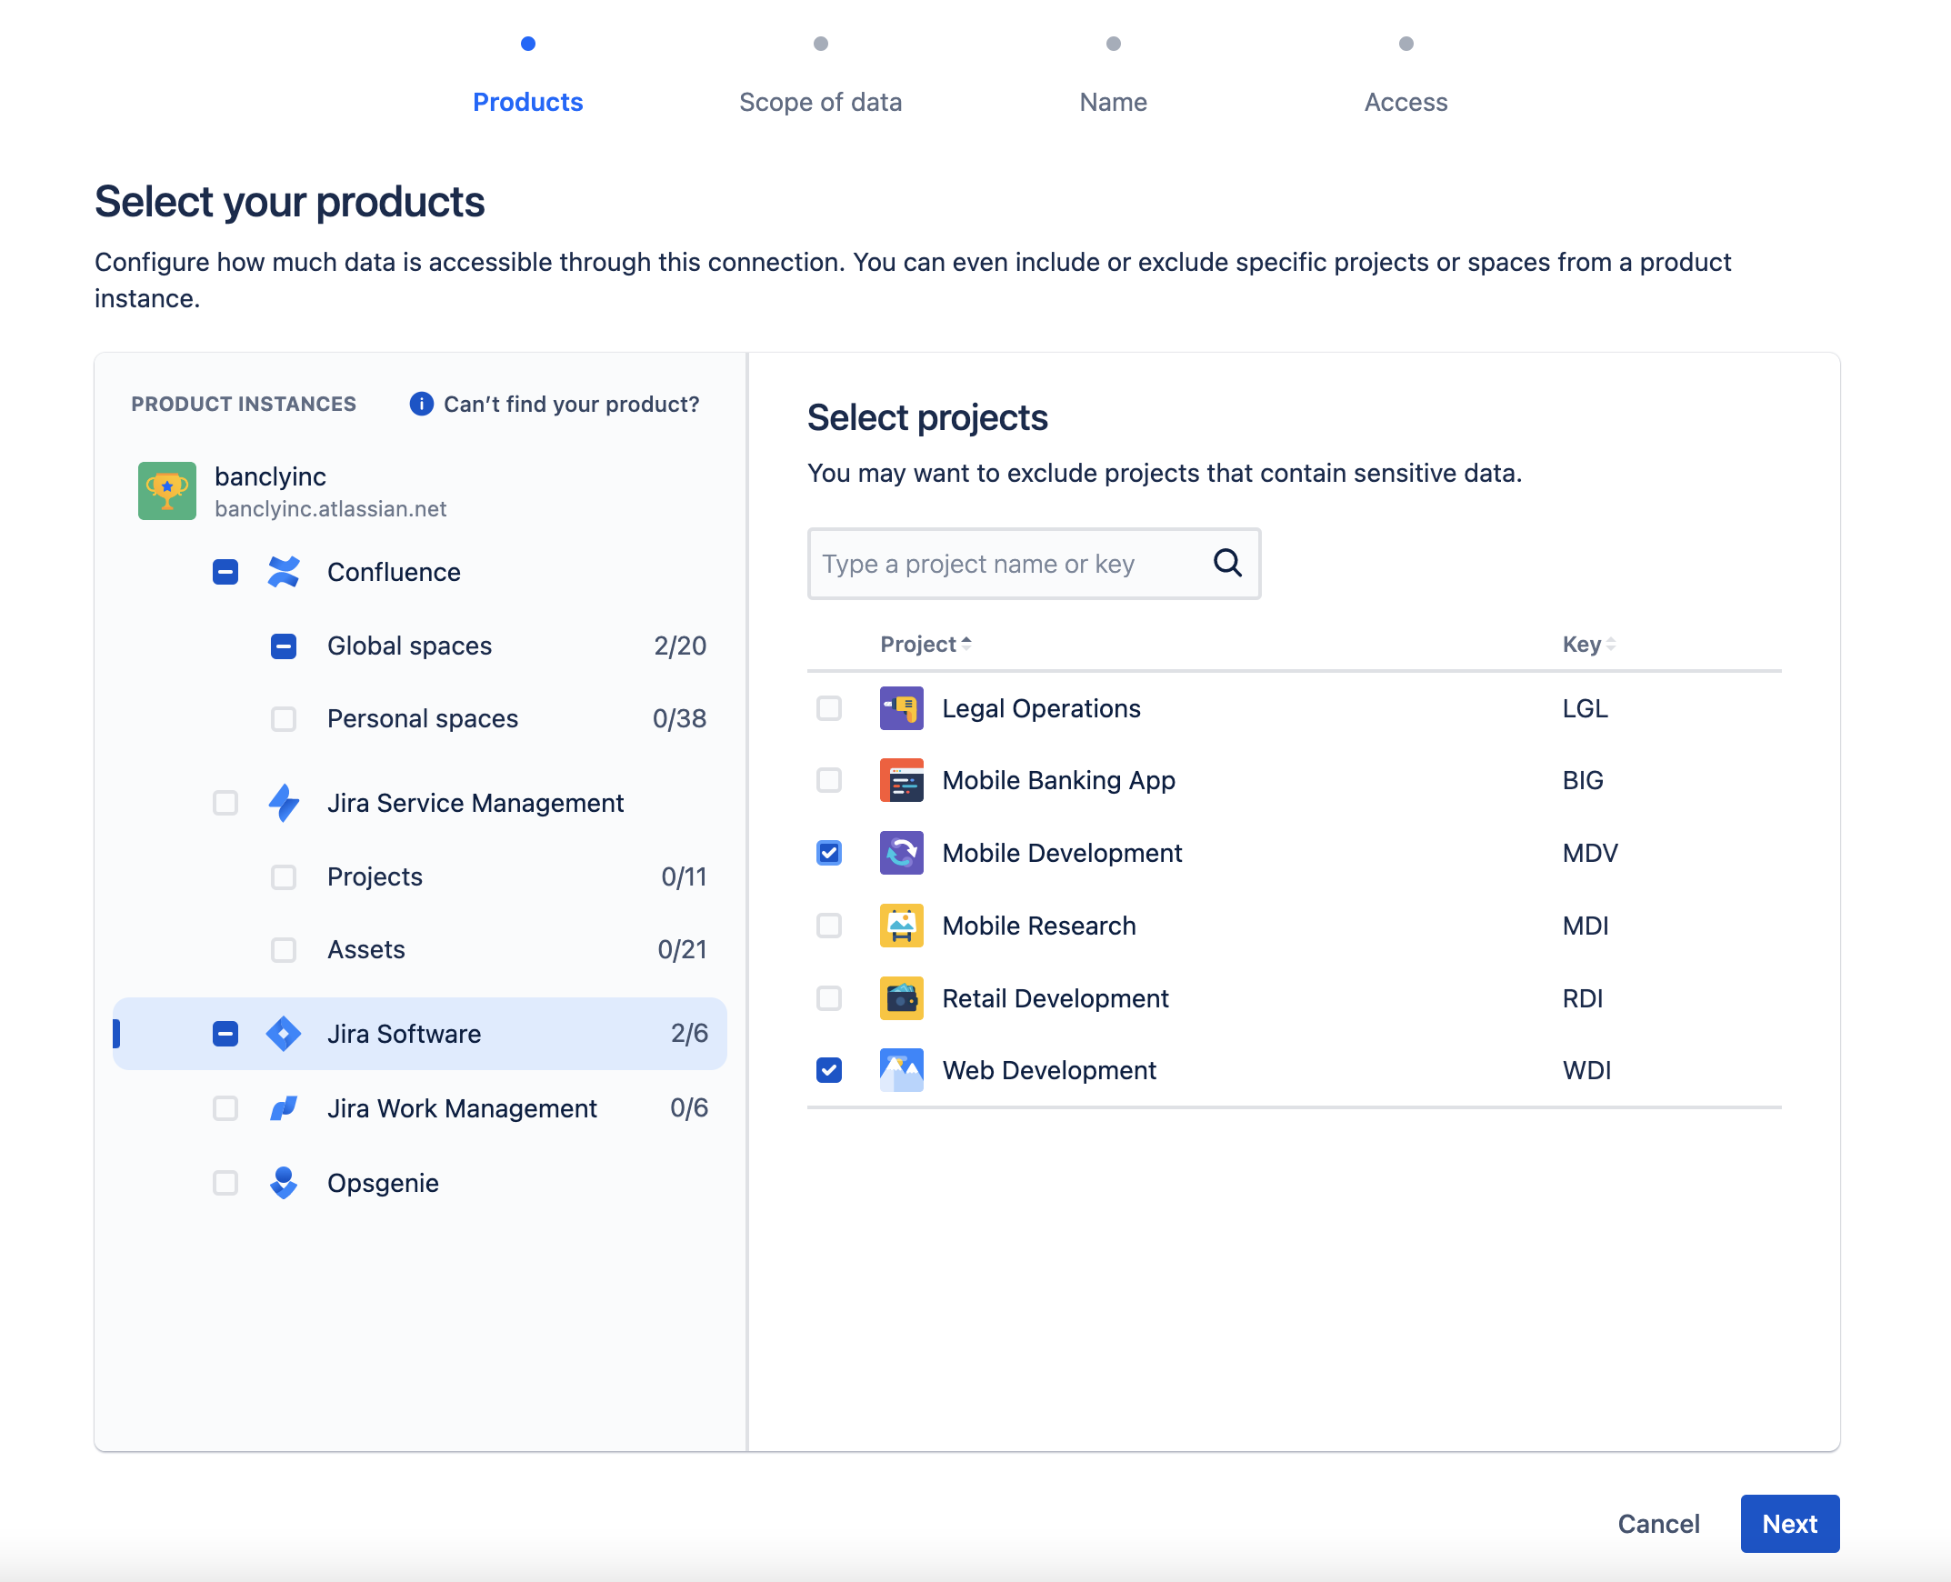Enable Personal spaces under Confluence
The height and width of the screenshot is (1582, 1951).
click(284, 719)
